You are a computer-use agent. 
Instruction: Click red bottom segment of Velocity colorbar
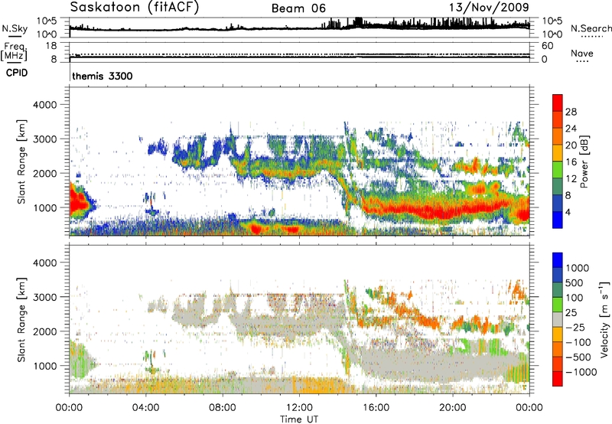point(558,379)
